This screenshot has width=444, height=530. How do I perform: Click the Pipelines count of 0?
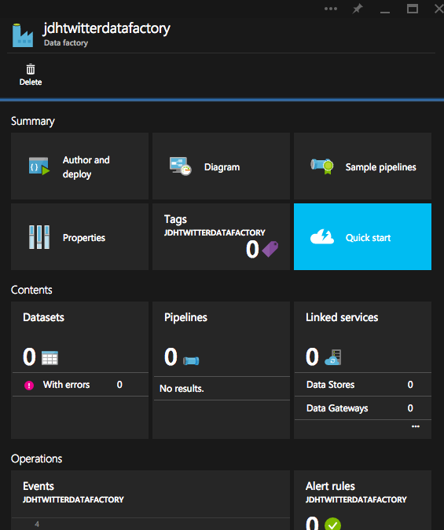[x=171, y=357]
